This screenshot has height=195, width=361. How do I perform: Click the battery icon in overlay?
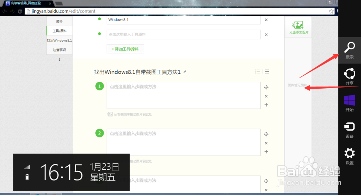pos(27,177)
